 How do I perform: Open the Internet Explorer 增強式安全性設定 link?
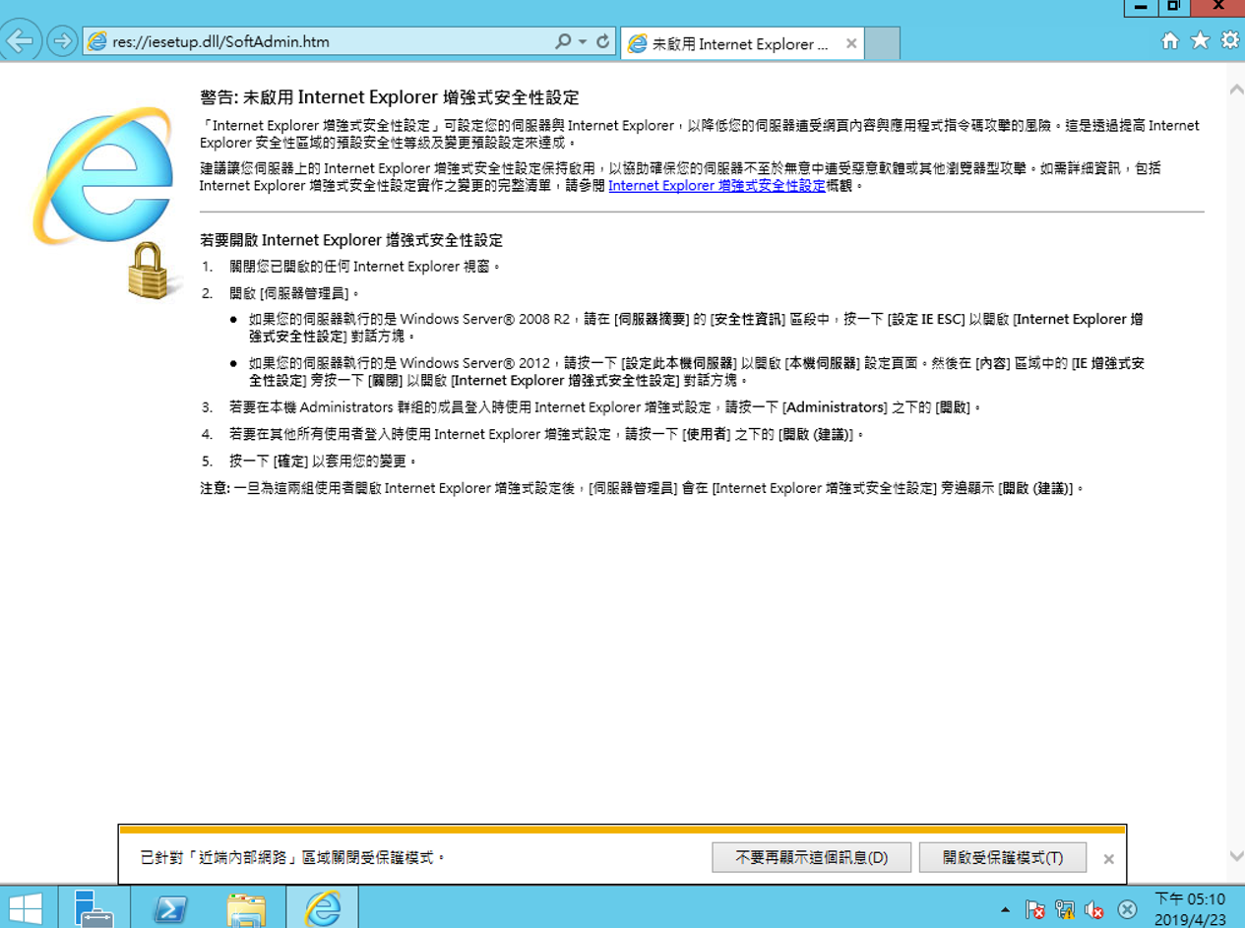(716, 185)
